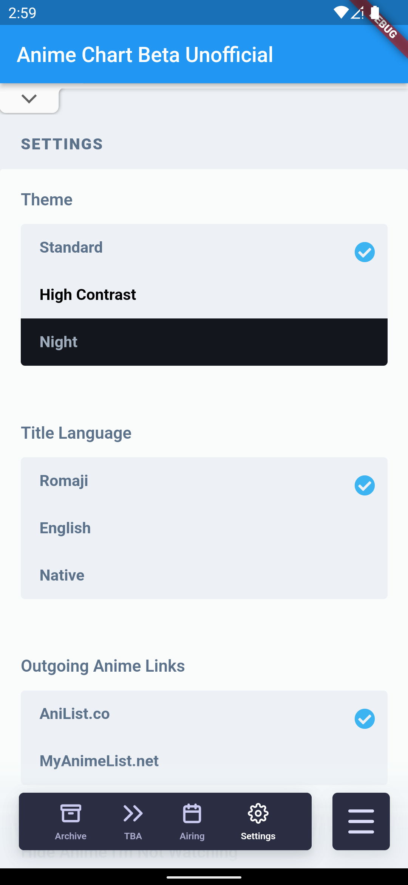Select the High Contrast theme
Screen dimensions: 408x885
click(204, 295)
